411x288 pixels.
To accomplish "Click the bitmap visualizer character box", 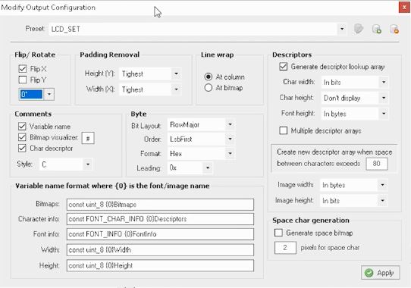I will pos(88,138).
